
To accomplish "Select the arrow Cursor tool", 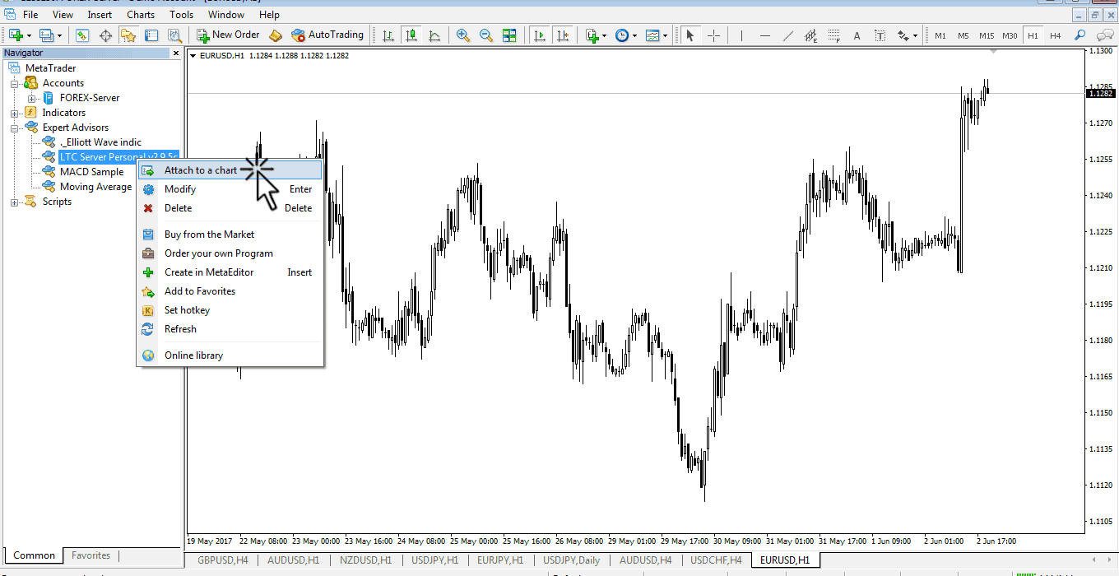I will pyautogui.click(x=690, y=35).
